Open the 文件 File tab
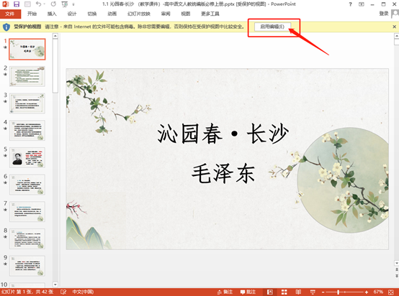The width and height of the screenshot is (399, 296). click(10, 14)
